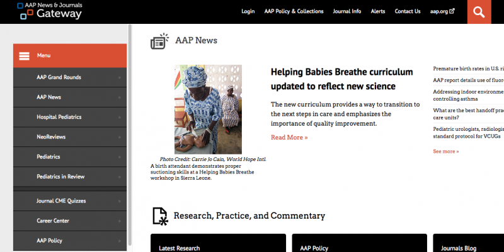Expand the NeoReviews sidebar arrow
Image resolution: width=504 pixels, height=252 pixels.
click(119, 137)
